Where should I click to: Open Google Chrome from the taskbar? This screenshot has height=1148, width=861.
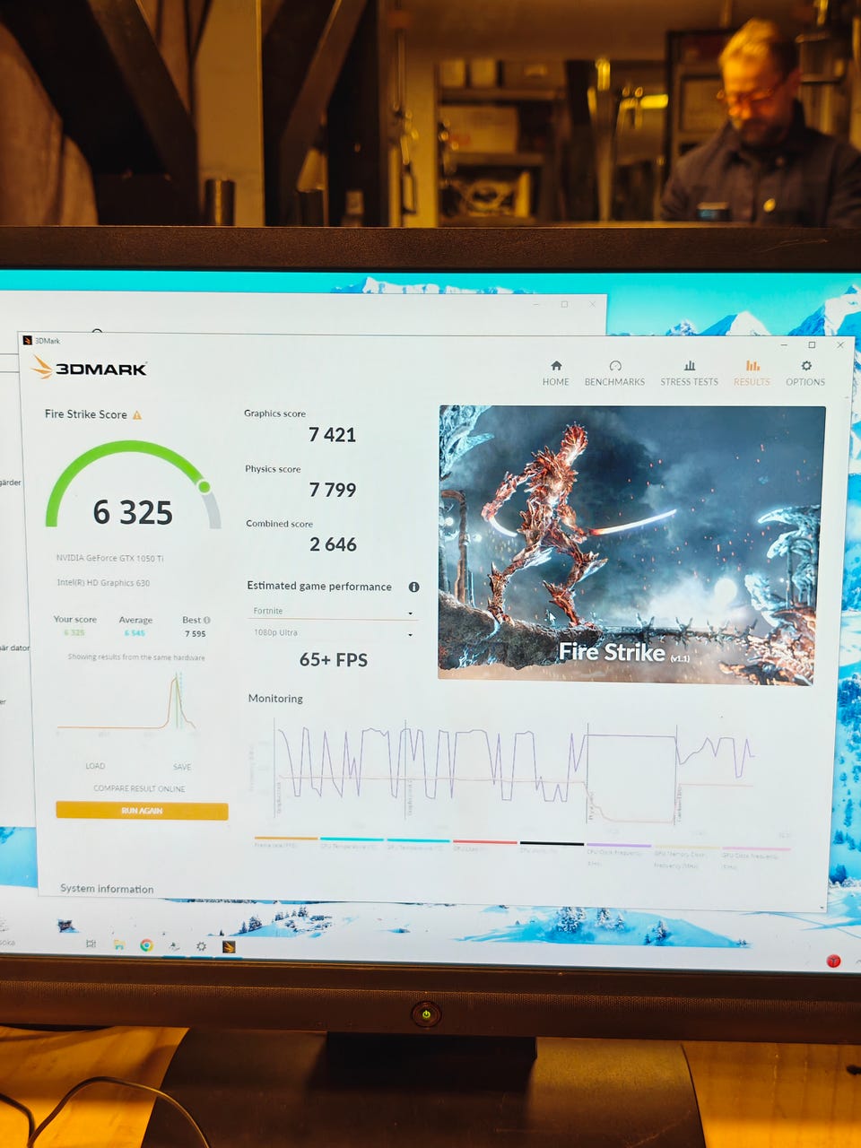click(x=146, y=945)
